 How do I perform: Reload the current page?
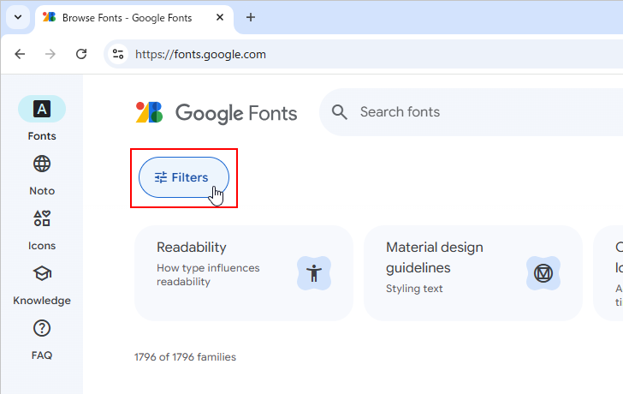coord(81,54)
